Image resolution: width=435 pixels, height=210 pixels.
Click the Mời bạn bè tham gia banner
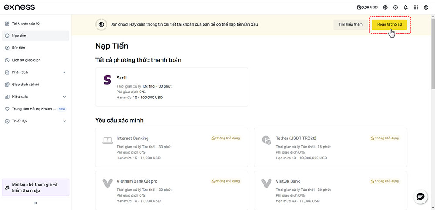(36, 187)
